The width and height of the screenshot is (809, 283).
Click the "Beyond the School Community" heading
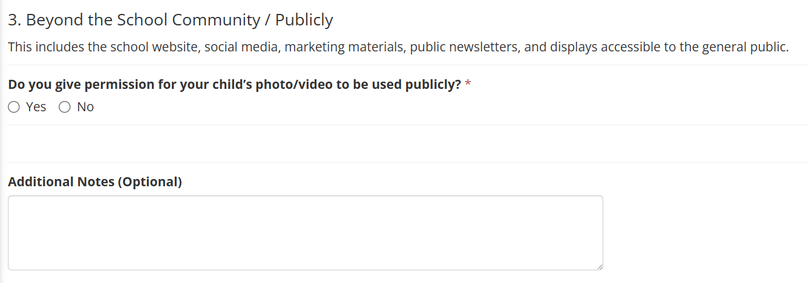139,20
